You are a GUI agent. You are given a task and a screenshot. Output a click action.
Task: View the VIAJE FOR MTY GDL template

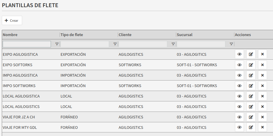(239, 127)
